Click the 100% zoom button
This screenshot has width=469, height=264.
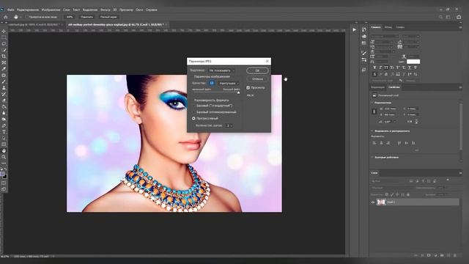pyautogui.click(x=70, y=17)
